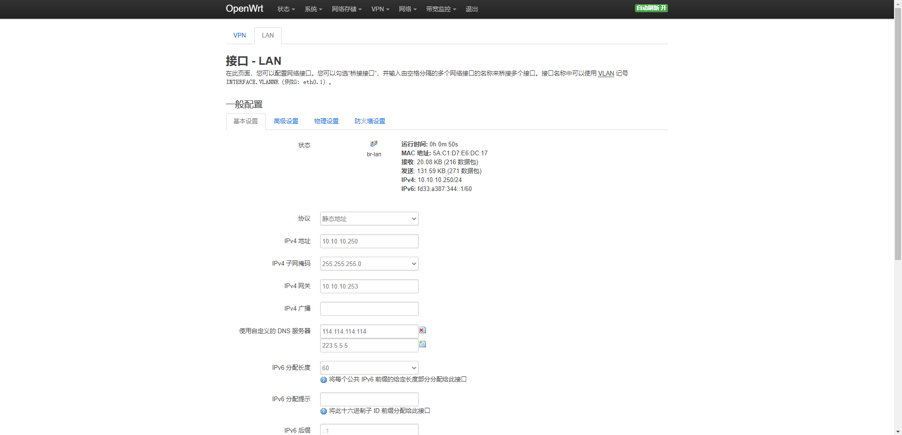Click the empty IPv4 广播 input field

coord(369,309)
